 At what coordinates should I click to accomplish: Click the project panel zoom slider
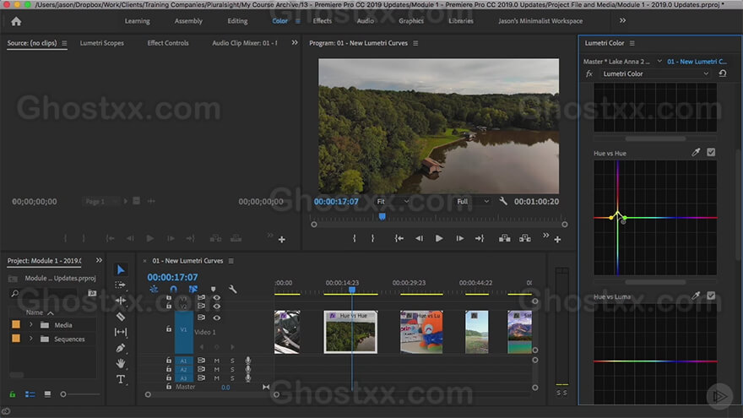(x=63, y=394)
